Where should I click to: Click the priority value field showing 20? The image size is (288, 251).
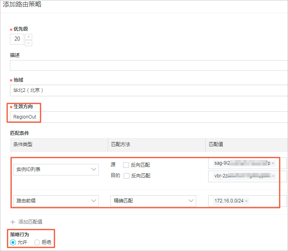click(17, 39)
